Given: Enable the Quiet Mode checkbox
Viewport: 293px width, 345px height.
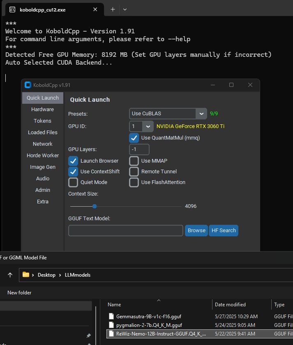Looking at the screenshot, I should click(x=73, y=182).
